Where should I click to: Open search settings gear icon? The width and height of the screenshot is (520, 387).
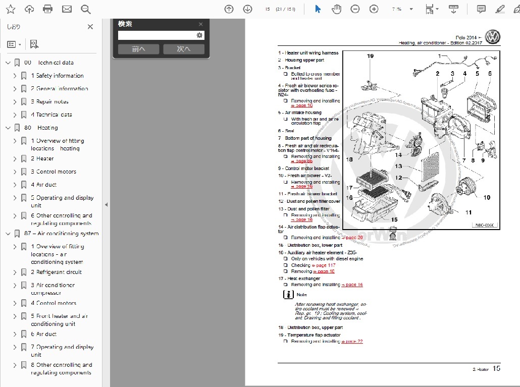(x=199, y=35)
